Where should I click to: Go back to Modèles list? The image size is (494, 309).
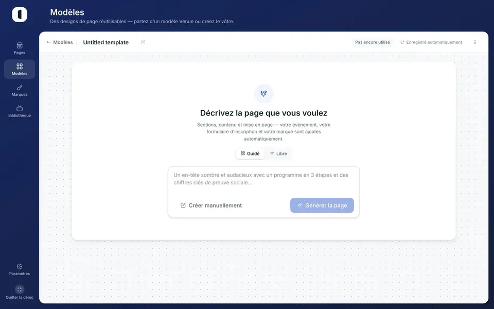tap(60, 42)
